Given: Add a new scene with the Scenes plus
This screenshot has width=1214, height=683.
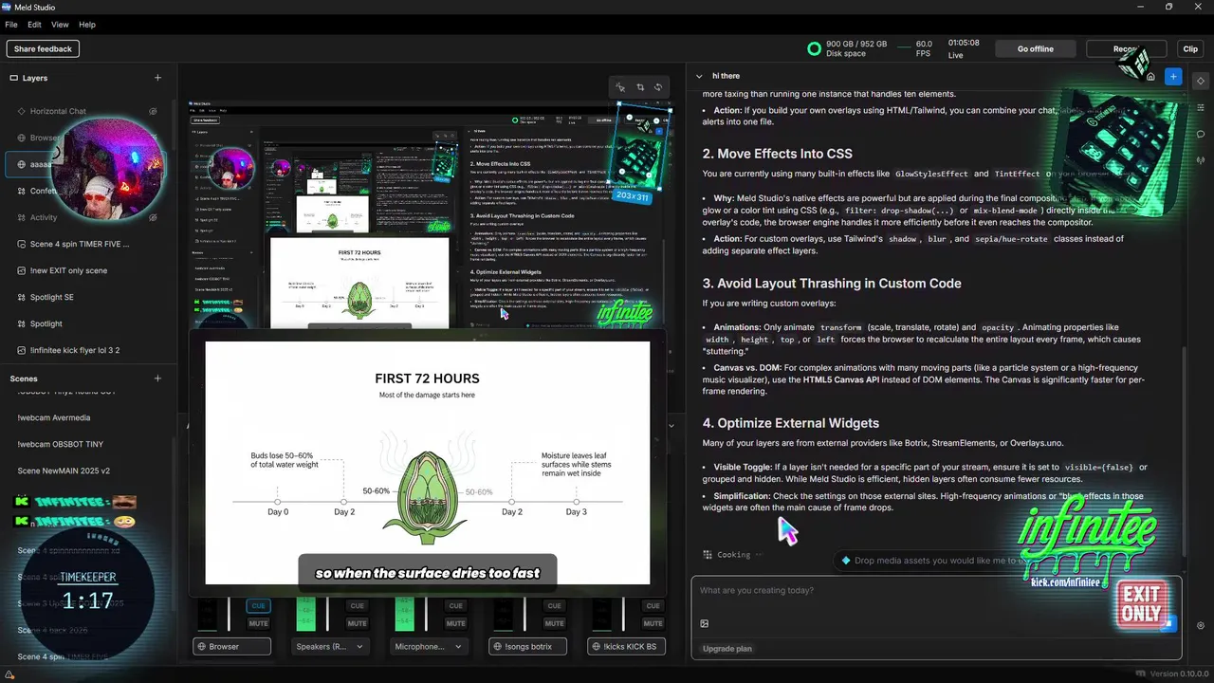Looking at the screenshot, I should 157,378.
